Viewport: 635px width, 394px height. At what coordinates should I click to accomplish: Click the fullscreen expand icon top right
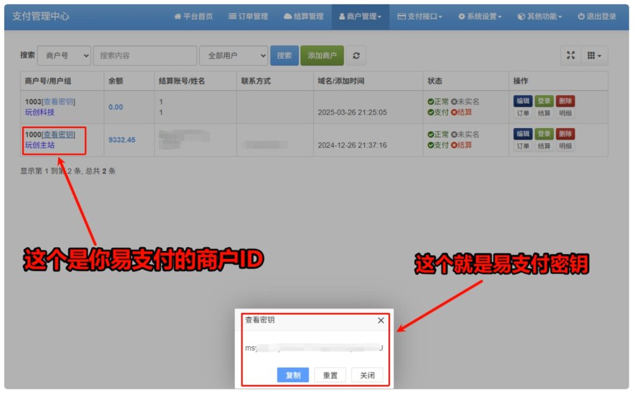tap(571, 55)
